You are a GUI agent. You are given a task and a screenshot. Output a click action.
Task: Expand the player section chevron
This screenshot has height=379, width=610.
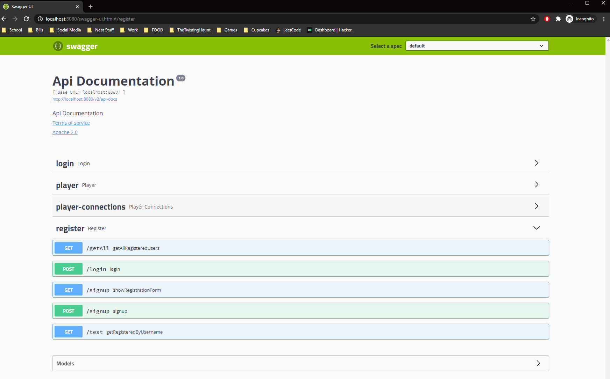coord(537,184)
